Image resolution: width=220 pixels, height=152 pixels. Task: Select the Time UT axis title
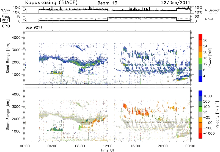click(x=108, y=150)
